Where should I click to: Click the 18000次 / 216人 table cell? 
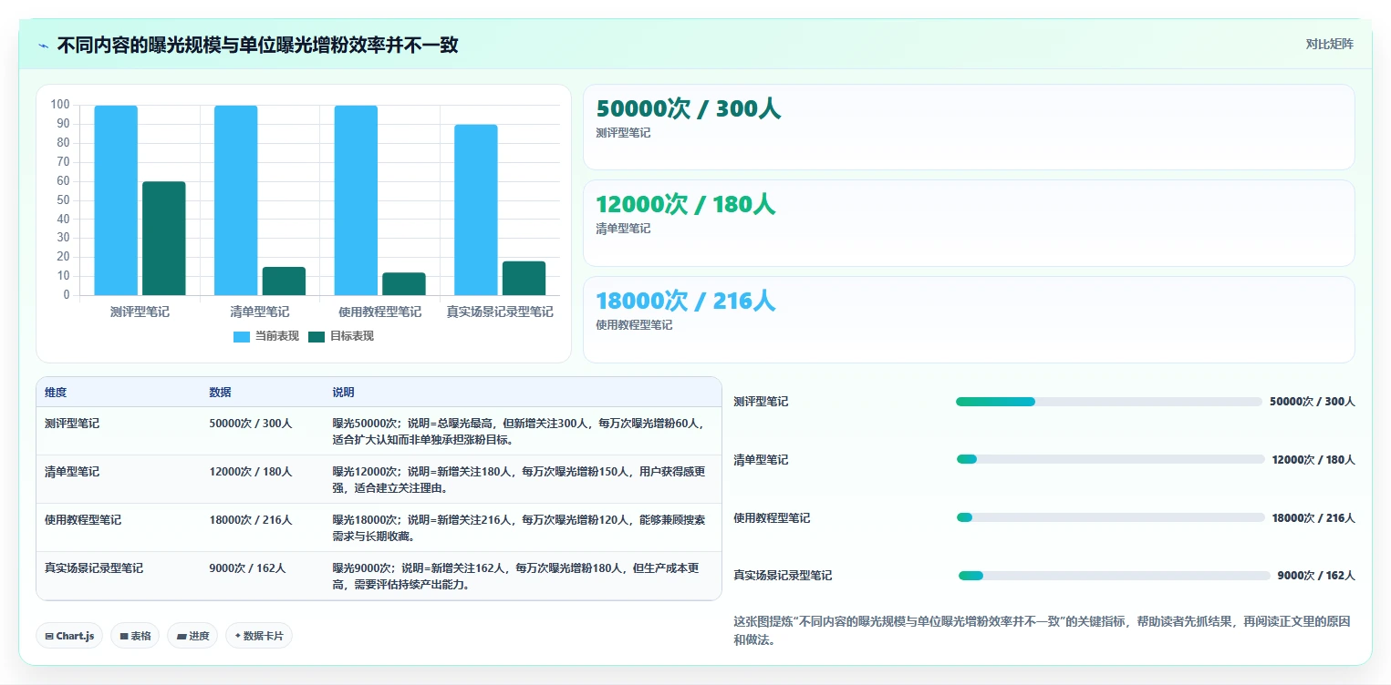coord(251,520)
